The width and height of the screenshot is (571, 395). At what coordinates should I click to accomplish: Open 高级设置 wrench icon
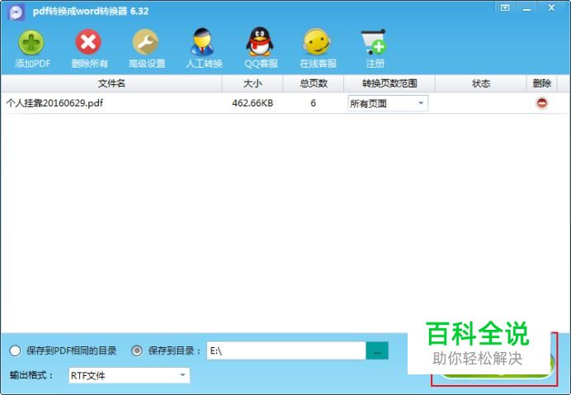point(145,42)
